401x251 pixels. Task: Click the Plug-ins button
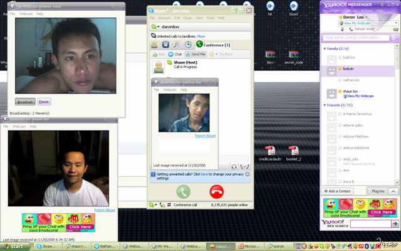click(378, 191)
